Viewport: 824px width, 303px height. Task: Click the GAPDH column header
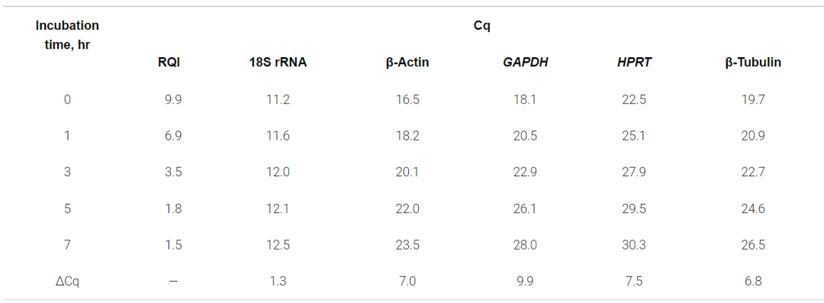[526, 63]
